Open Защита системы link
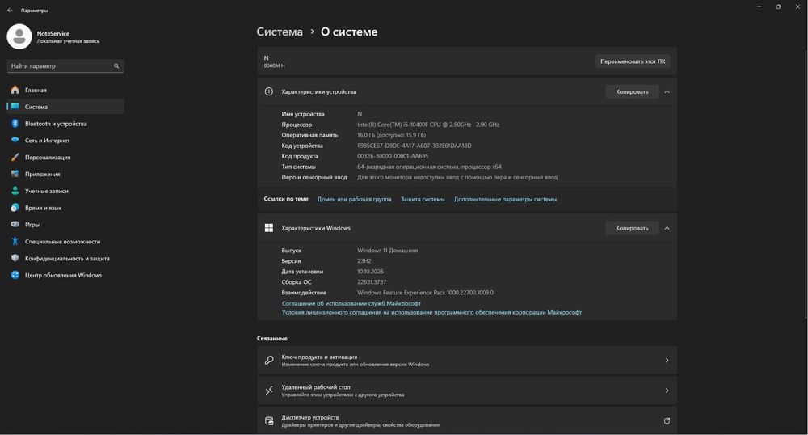This screenshot has width=808, height=435. pos(423,199)
